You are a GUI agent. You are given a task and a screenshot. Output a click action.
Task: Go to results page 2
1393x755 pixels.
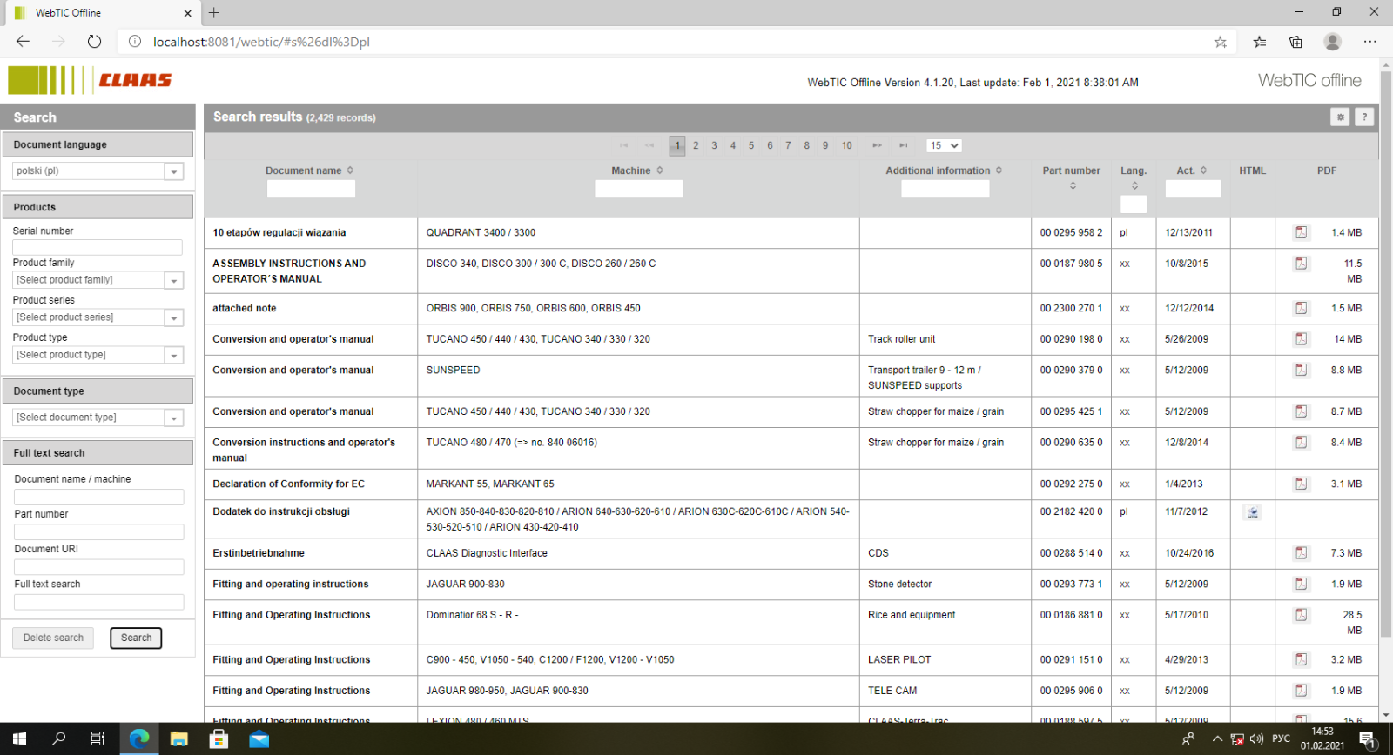696,145
